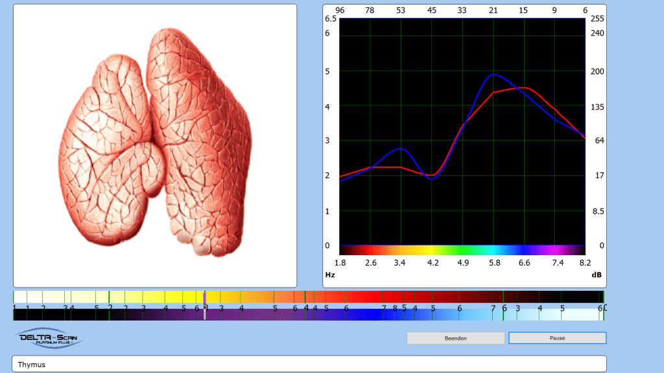Click the 255 value on the dB axis

click(597, 19)
